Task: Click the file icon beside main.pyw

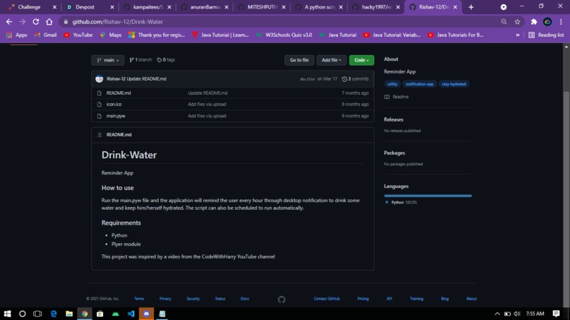Action: tap(99, 116)
